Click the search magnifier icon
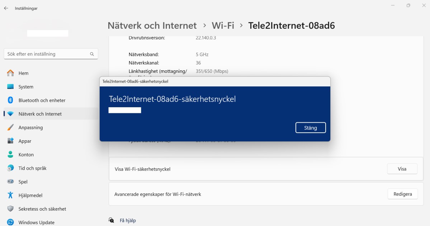Screen dimensions: 430x226 tap(92, 54)
